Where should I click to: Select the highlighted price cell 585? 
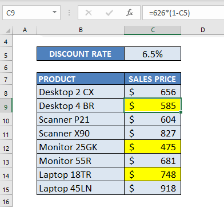153,106
